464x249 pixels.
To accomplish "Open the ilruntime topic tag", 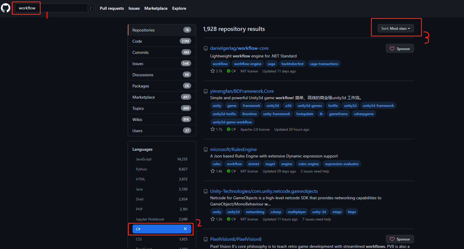I will coord(249,114).
